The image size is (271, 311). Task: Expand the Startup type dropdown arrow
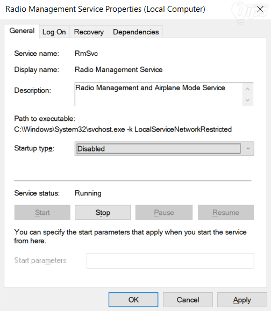click(x=248, y=149)
